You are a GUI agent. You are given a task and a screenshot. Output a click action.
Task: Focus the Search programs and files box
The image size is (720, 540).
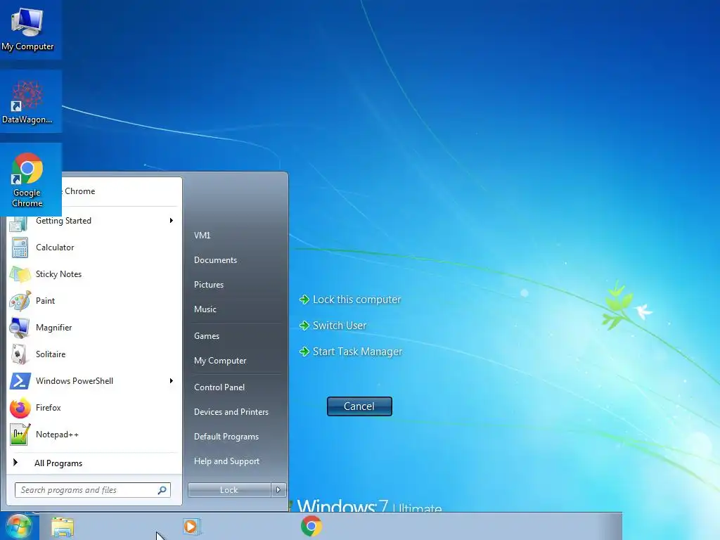(x=93, y=490)
